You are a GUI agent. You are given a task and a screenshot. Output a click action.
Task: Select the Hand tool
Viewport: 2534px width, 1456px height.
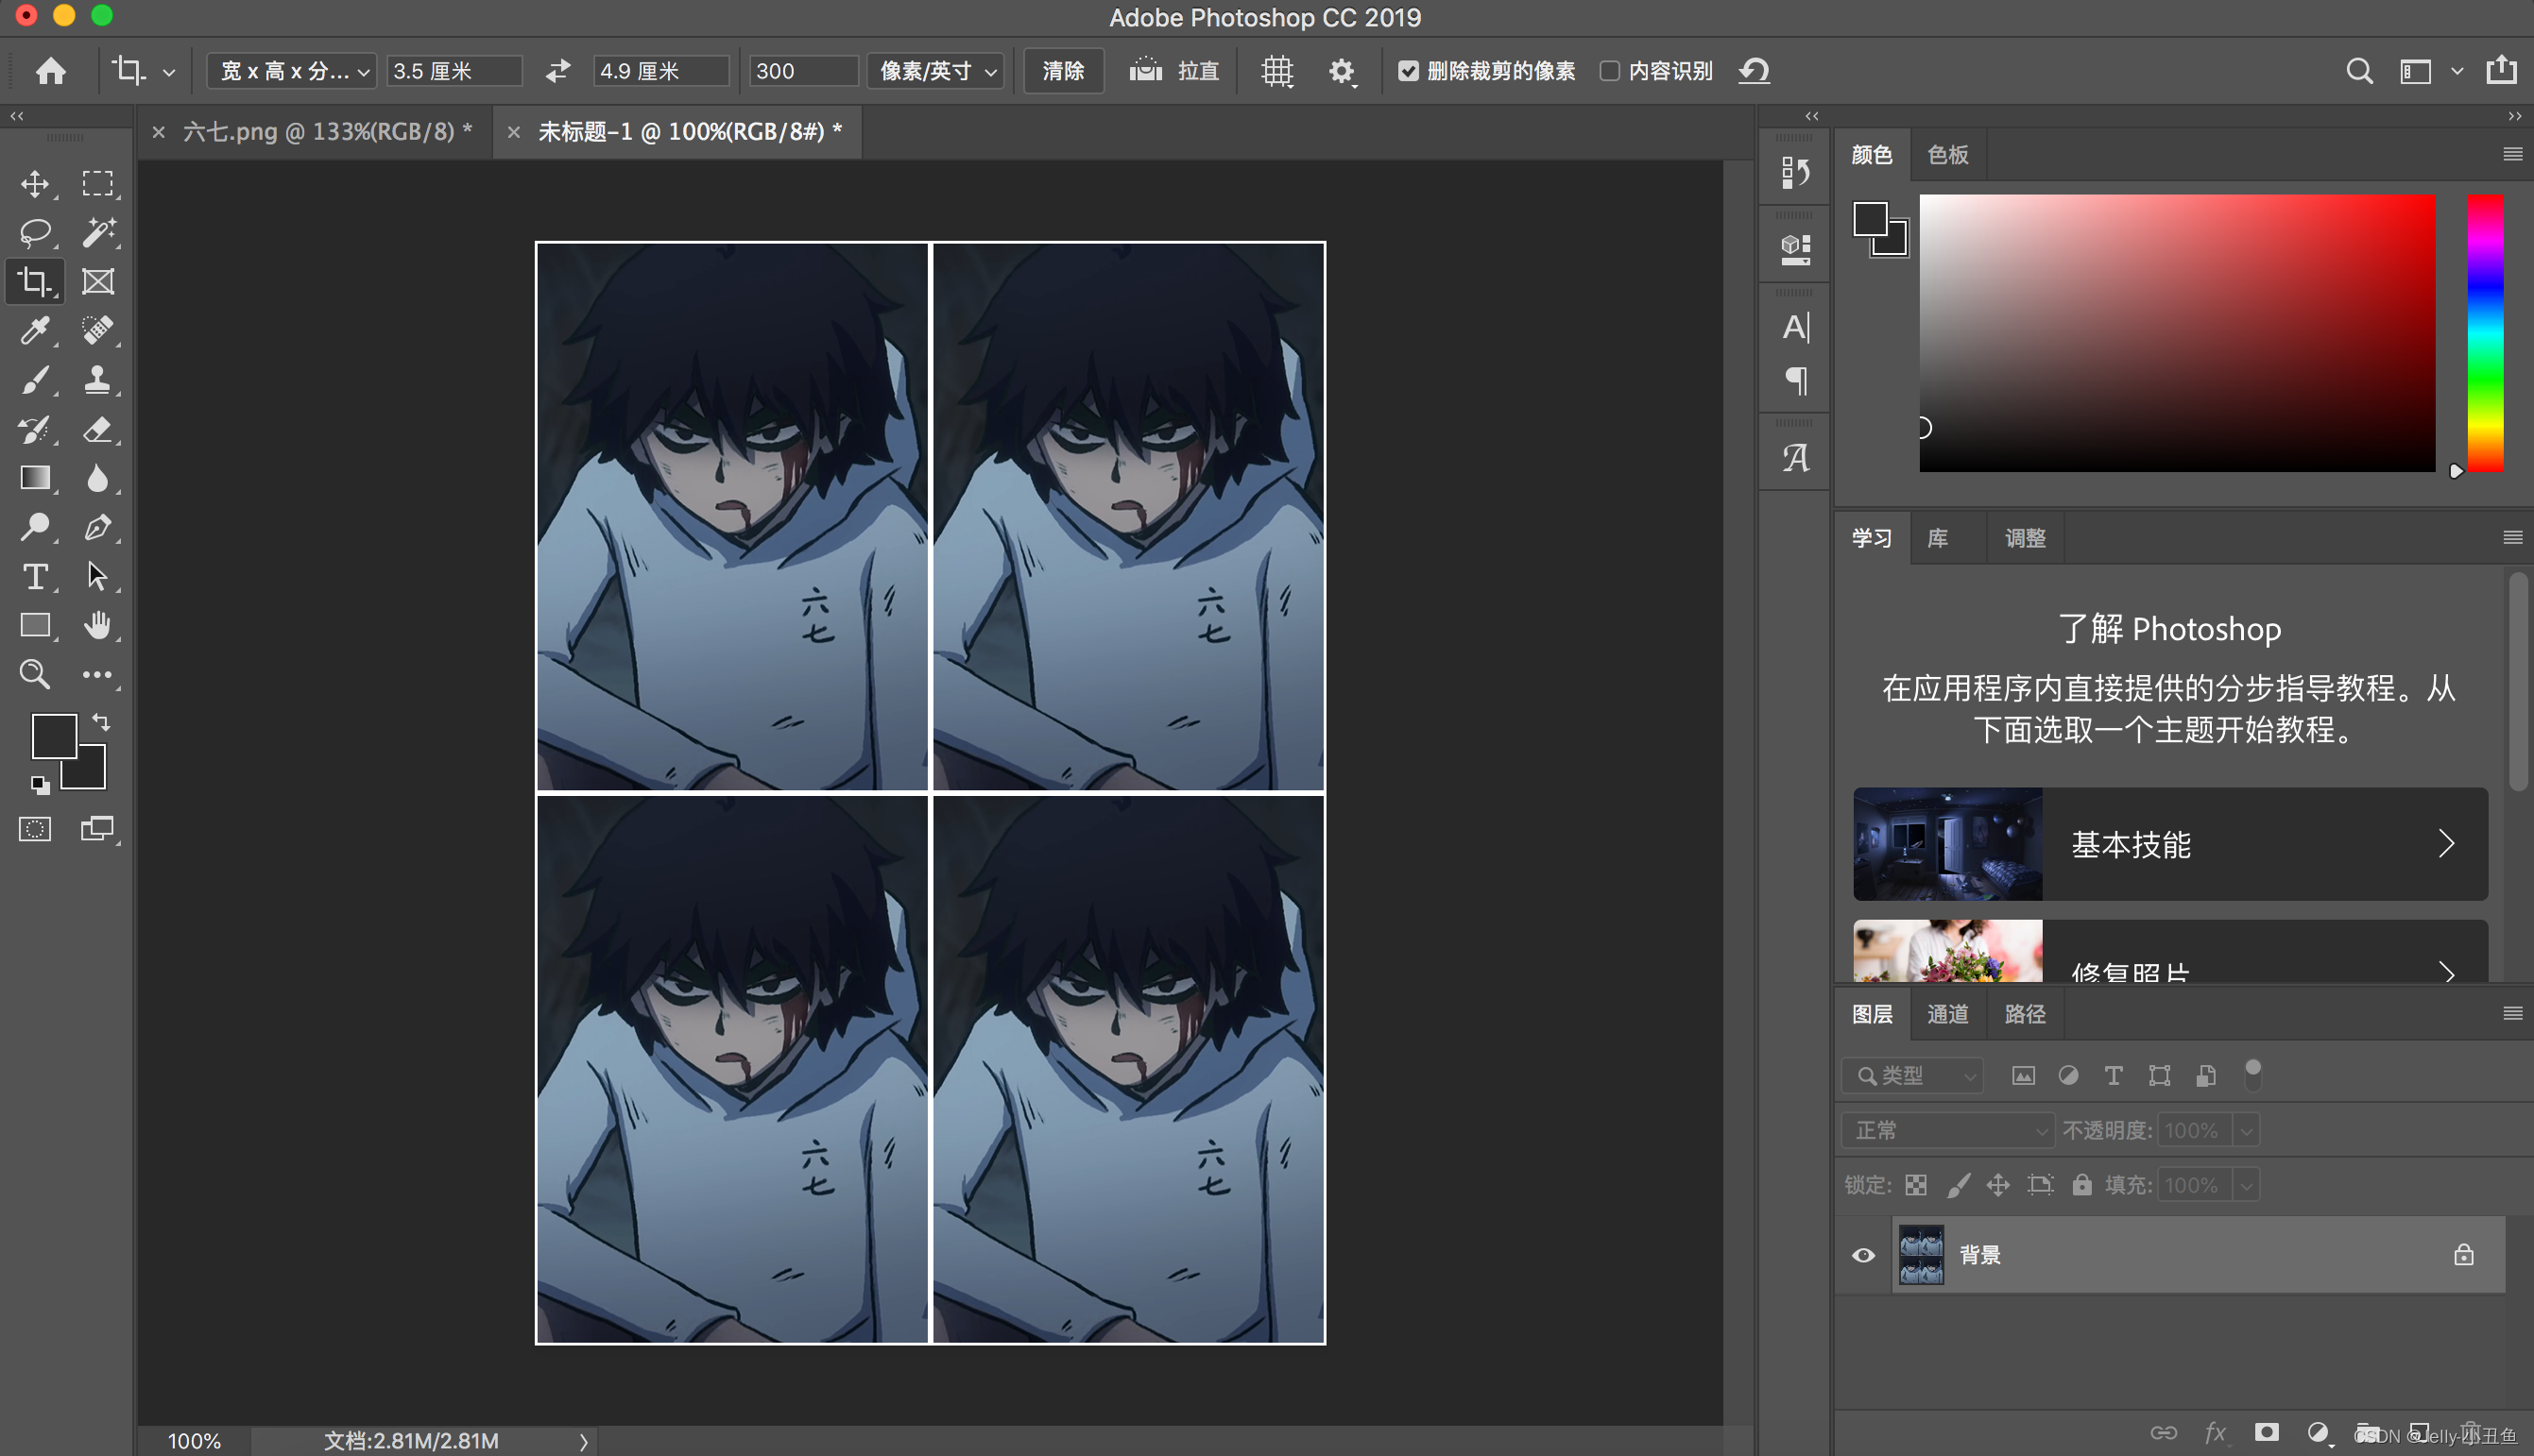click(97, 626)
